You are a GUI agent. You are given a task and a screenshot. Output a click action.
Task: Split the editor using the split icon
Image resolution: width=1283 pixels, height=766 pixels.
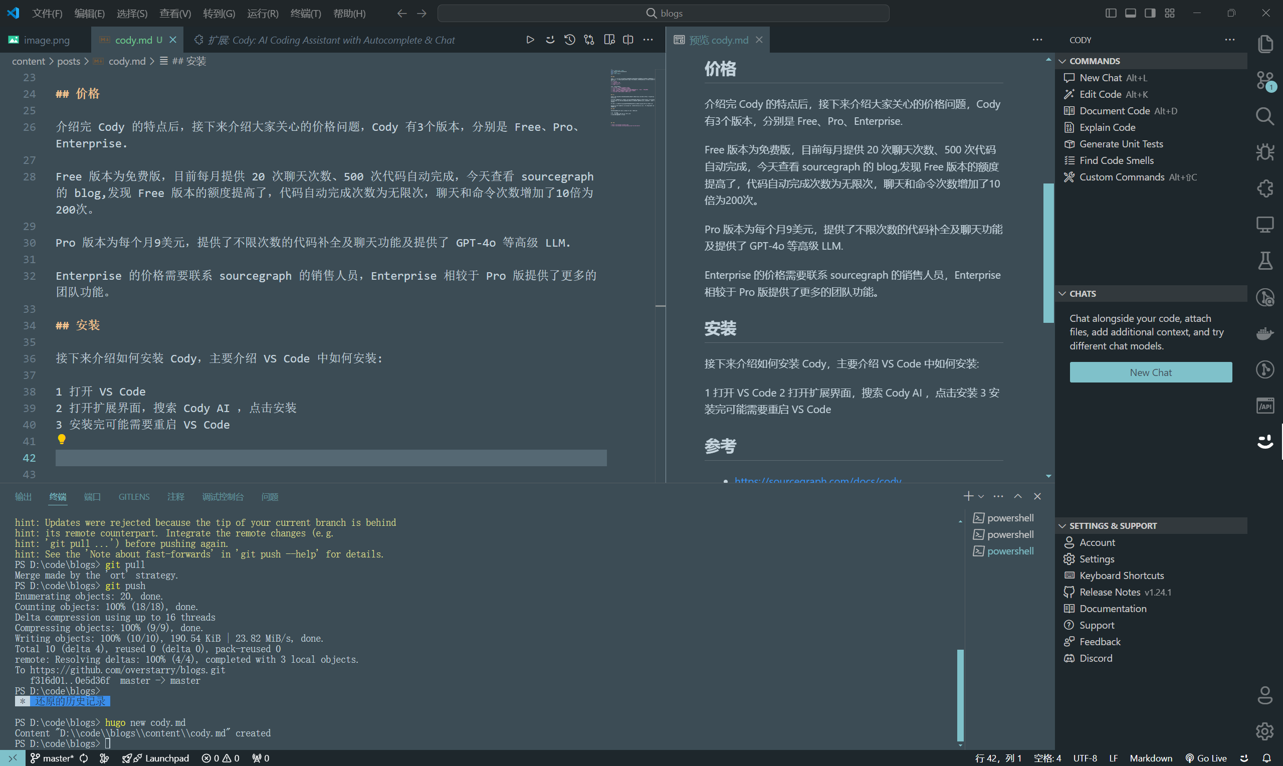[627, 39]
